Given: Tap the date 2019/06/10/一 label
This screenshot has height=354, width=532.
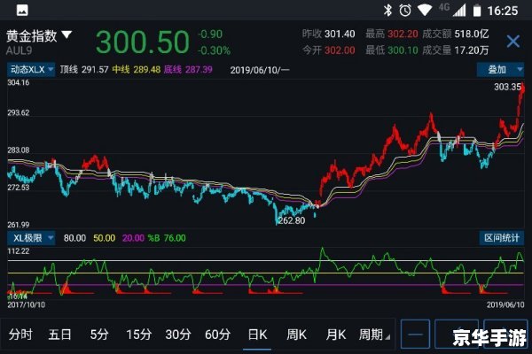Looking at the screenshot, I should (260, 70).
